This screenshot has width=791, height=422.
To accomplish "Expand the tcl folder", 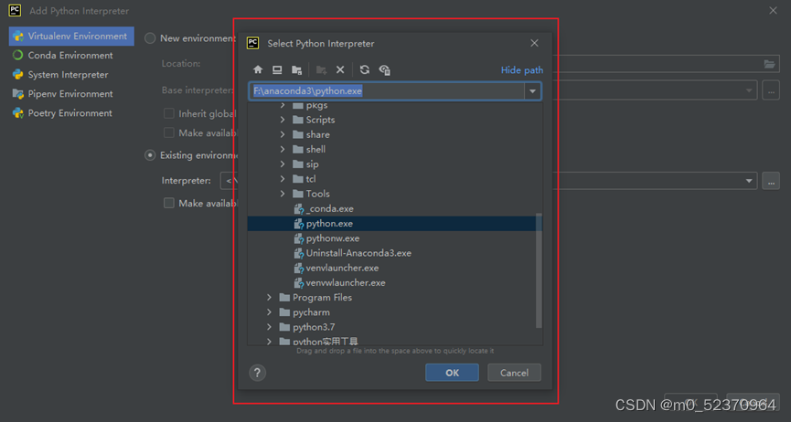I will [283, 179].
